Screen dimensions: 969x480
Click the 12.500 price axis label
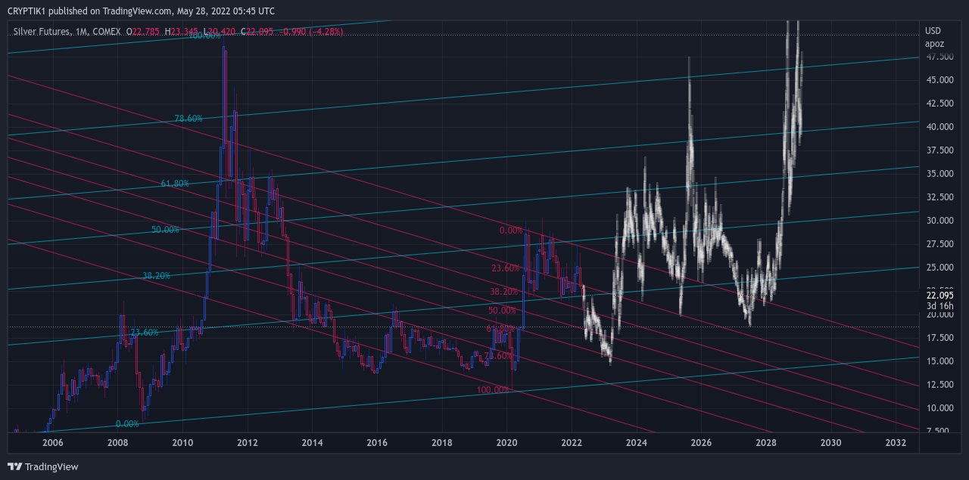pyautogui.click(x=939, y=384)
